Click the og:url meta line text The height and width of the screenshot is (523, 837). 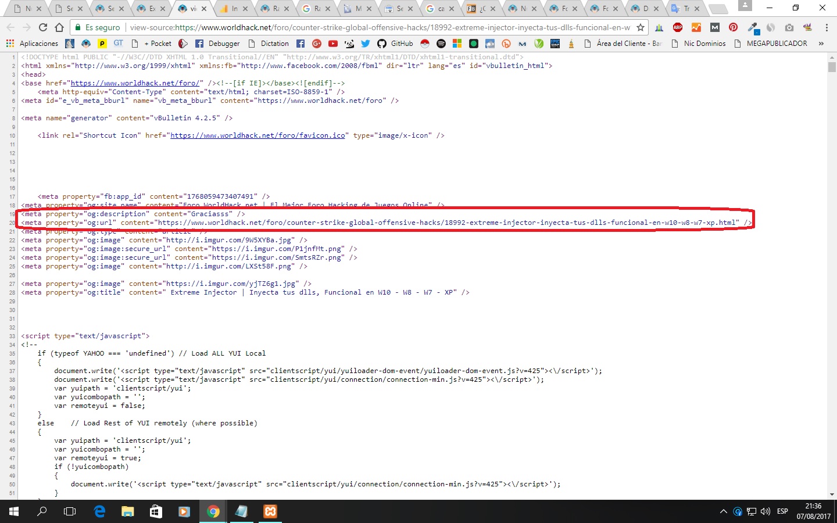click(387, 223)
